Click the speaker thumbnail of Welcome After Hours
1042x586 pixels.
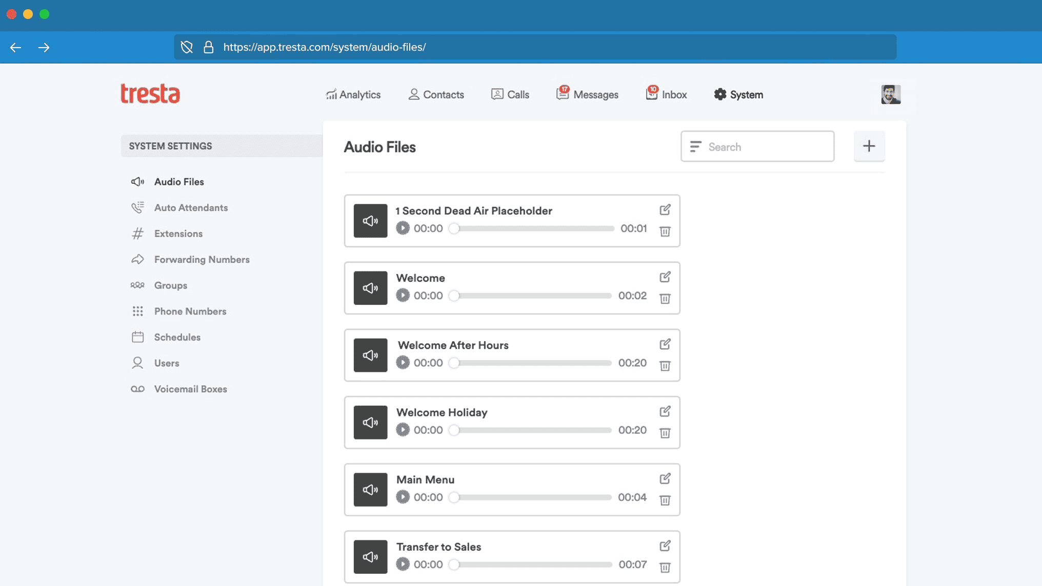tap(370, 355)
